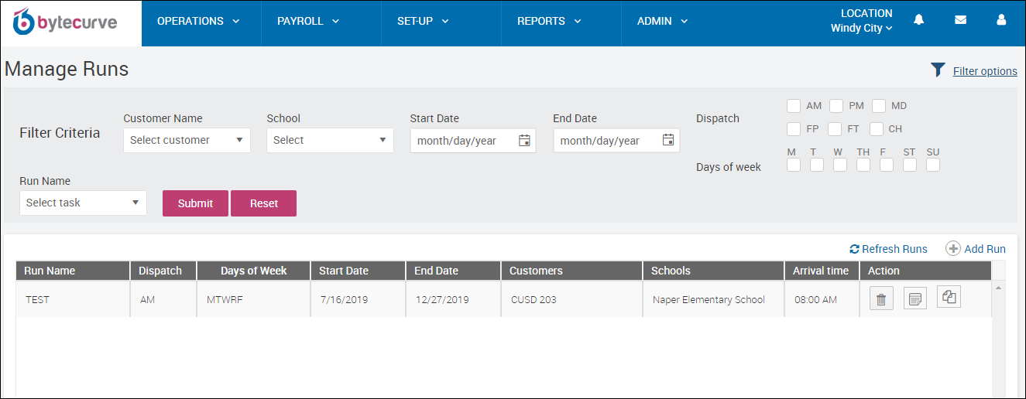Open the user profile icon
Viewport: 1026px width, 399px height.
point(1001,20)
